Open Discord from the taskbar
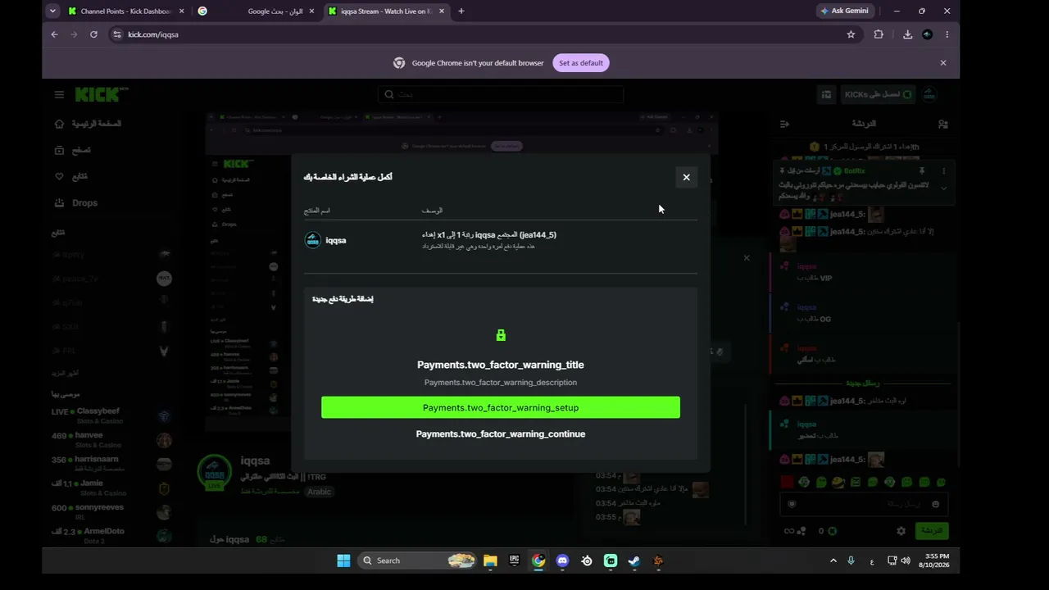1049x590 pixels. tap(562, 560)
